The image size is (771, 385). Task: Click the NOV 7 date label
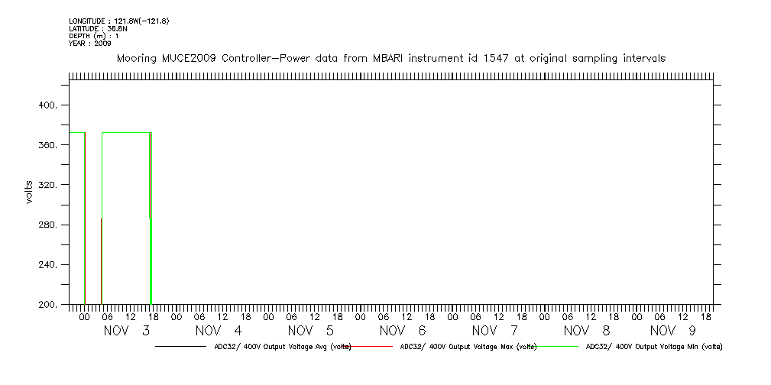495,331
